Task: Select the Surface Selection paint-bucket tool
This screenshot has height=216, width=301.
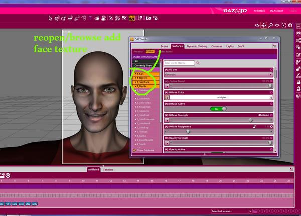Action: [x=97, y=18]
